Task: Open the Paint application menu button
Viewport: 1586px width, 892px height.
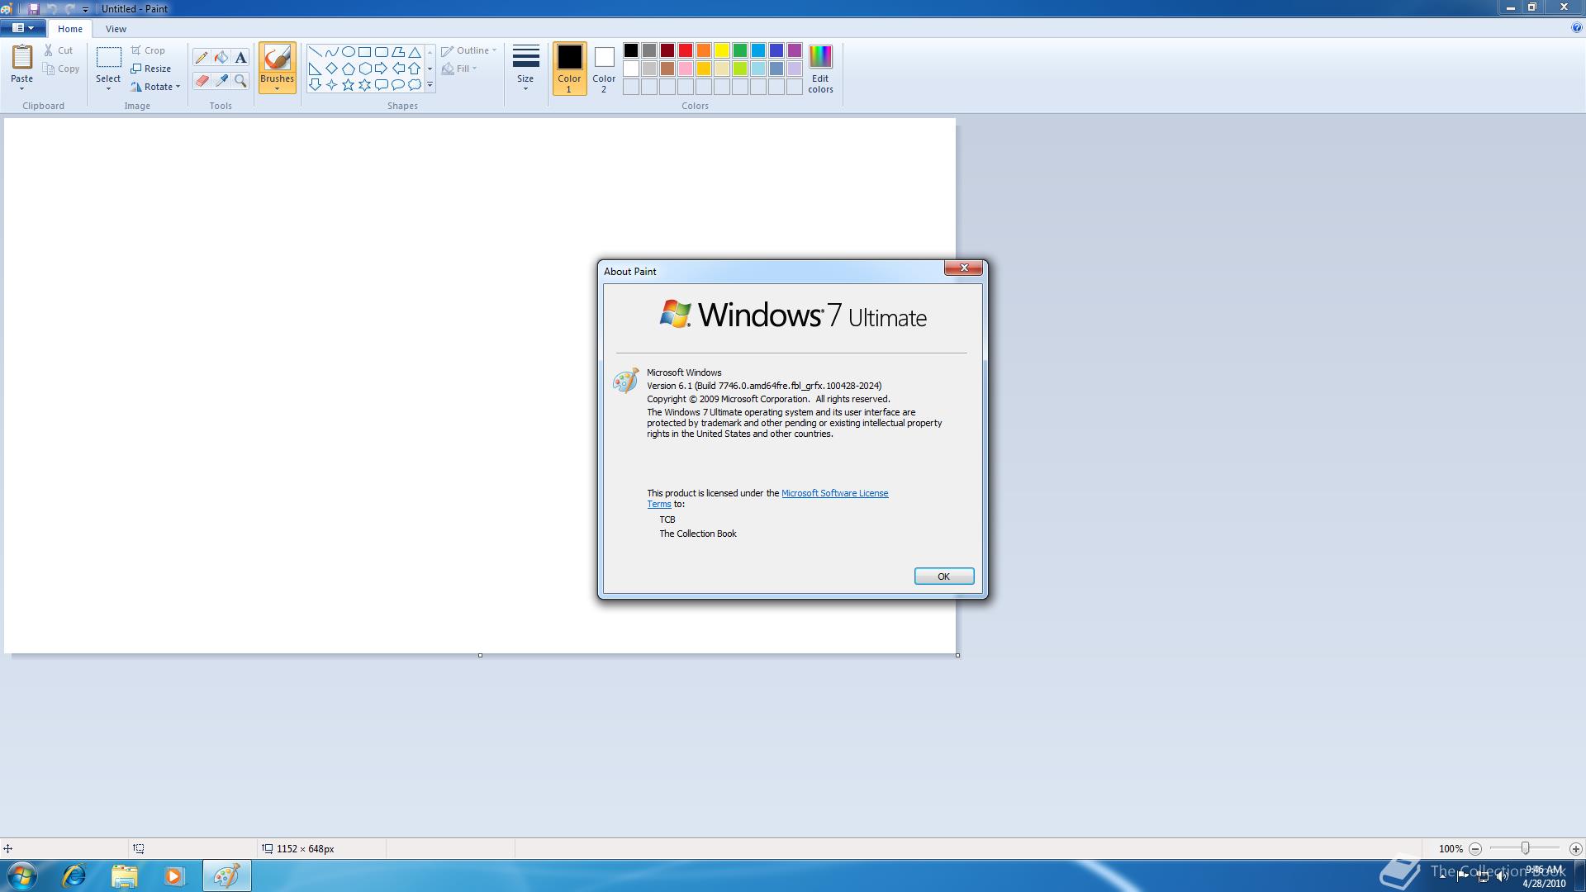Action: pyautogui.click(x=23, y=28)
